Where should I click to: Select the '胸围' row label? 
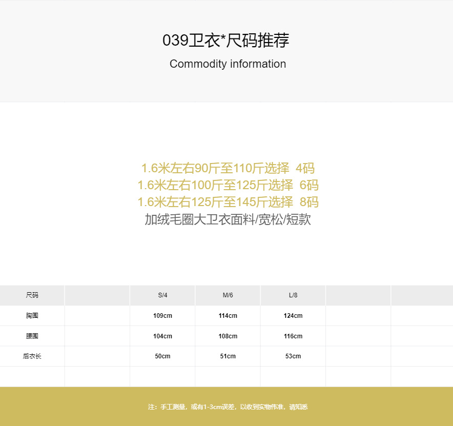point(32,316)
